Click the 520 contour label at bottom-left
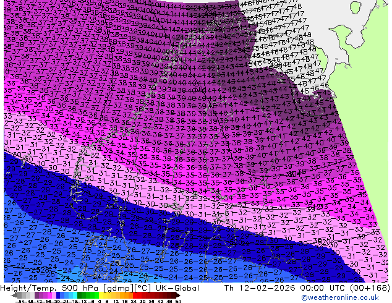Image resolution: width=392 pixels, height=303 pixels. (x=40, y=270)
